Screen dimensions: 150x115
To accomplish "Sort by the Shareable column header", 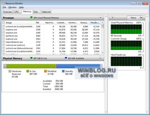I will (x=84, y=23).
